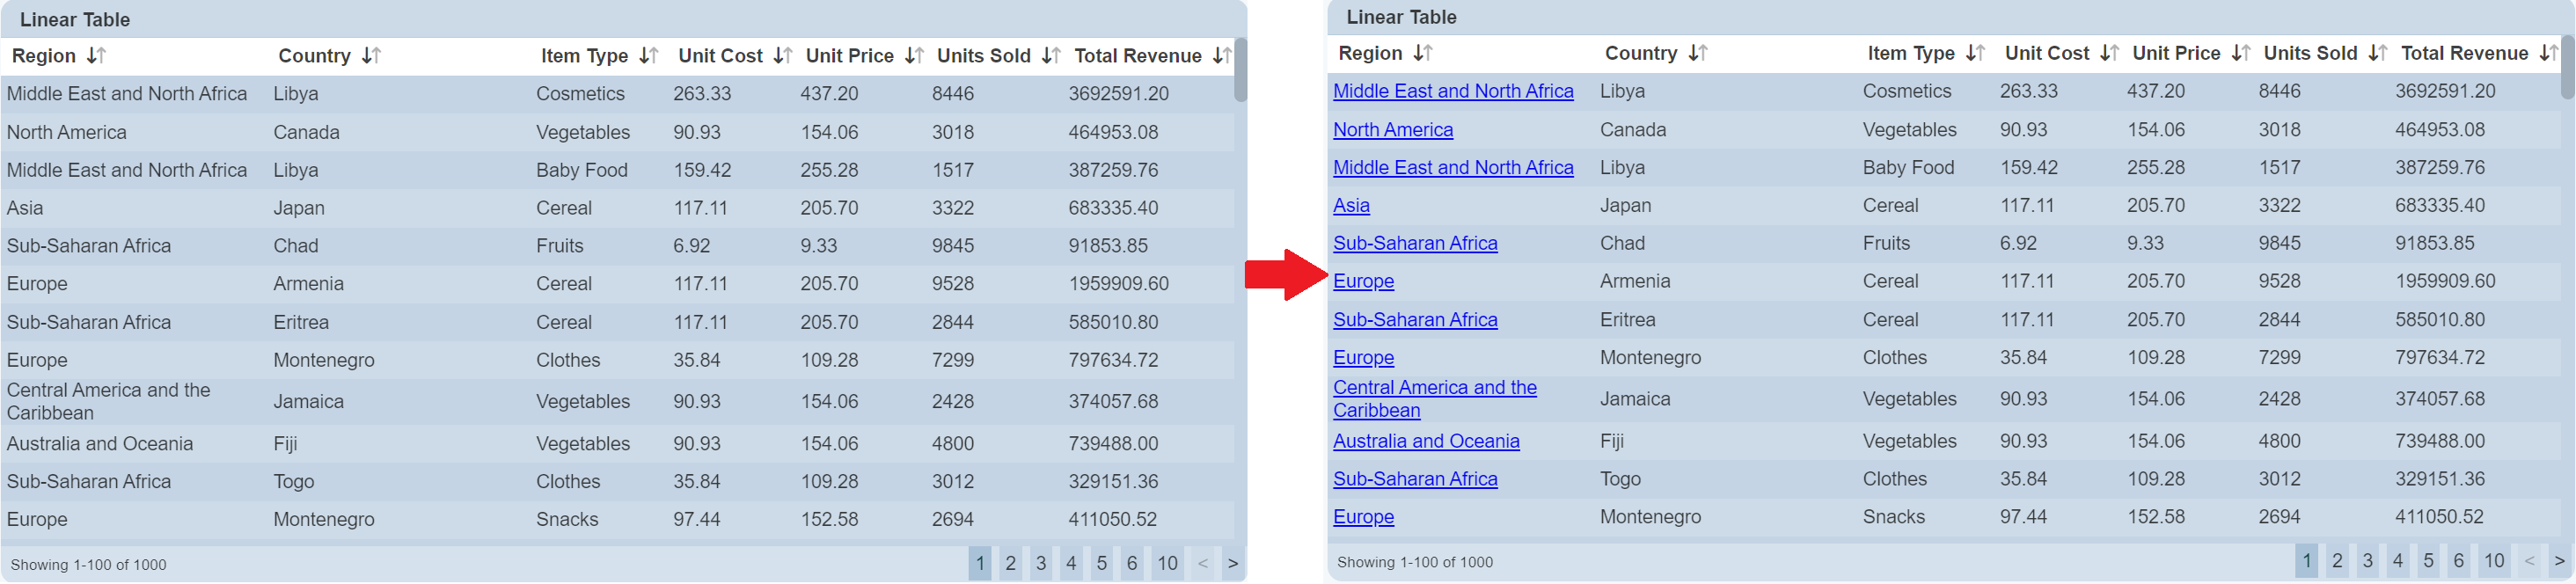Click Unit Cost sort arrows in left table
This screenshot has height=584, width=2576.
783,56
